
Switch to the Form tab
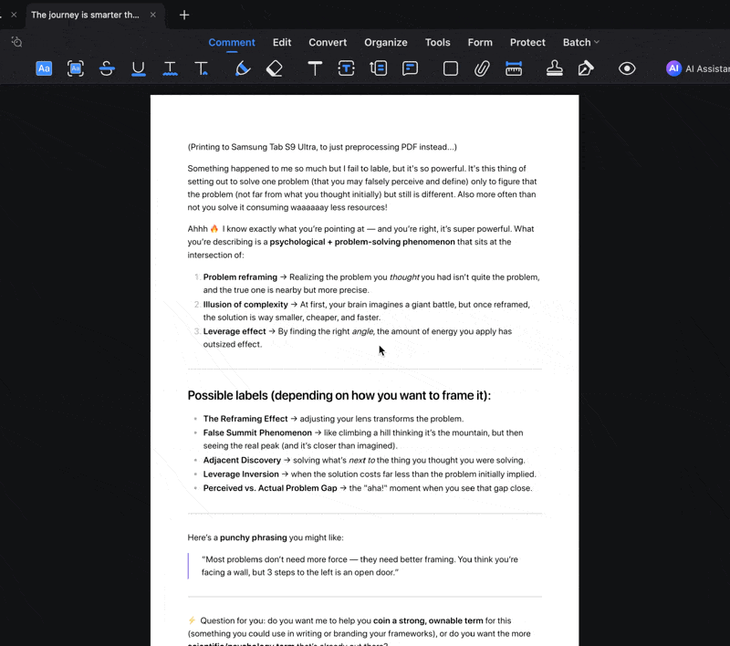click(480, 42)
